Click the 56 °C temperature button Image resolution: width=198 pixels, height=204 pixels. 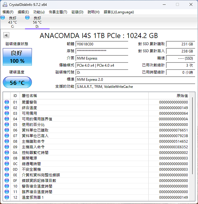click(x=17, y=82)
